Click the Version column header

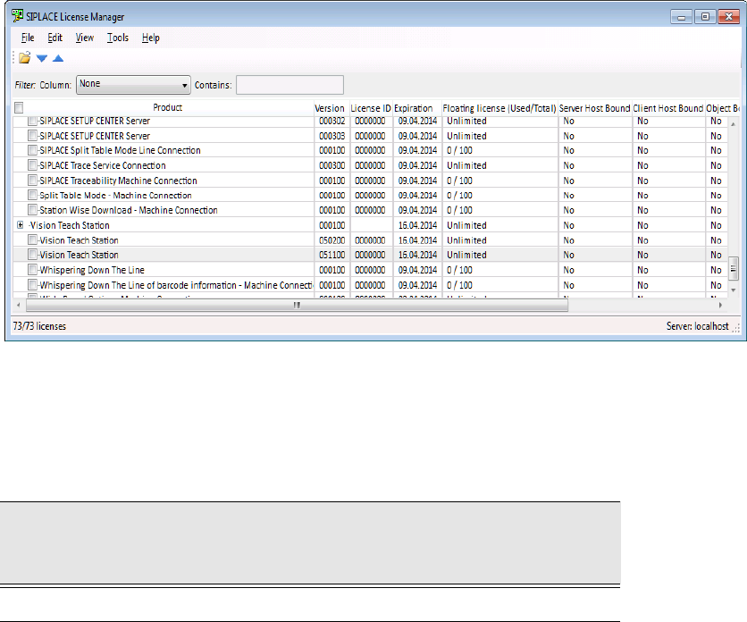tap(329, 108)
